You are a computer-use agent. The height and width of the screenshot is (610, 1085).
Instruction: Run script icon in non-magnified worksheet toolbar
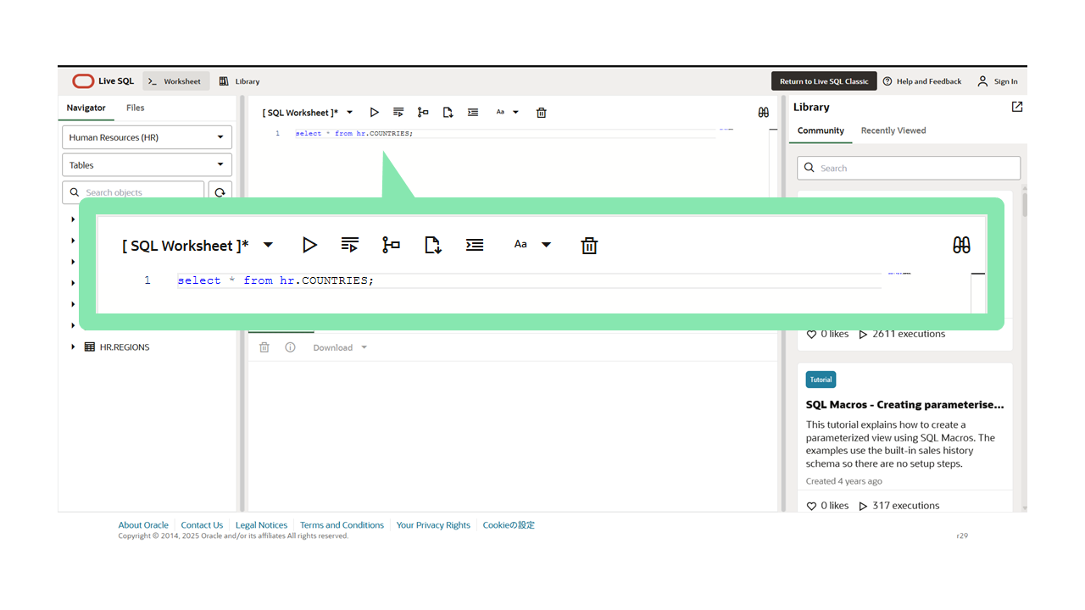[x=398, y=113]
